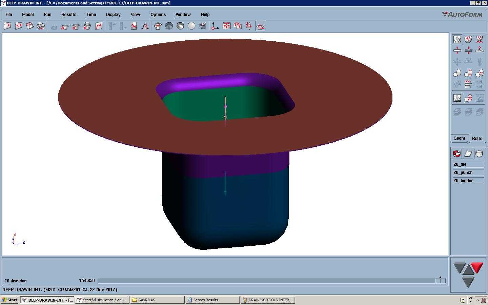Click the cracked bowl with wrinkles result icon
Viewport: 488px width, 305px height.
[480, 39]
